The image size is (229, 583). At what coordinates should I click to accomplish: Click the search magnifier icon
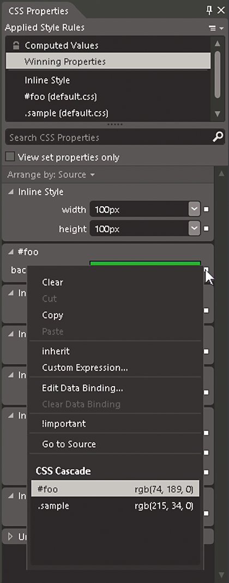click(x=218, y=137)
